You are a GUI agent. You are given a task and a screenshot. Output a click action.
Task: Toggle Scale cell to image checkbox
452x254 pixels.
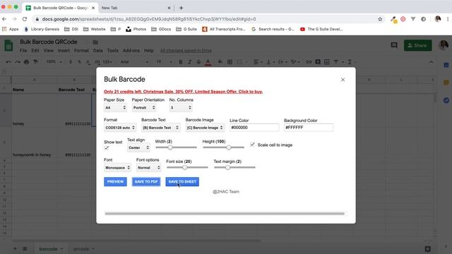pyautogui.click(x=253, y=145)
